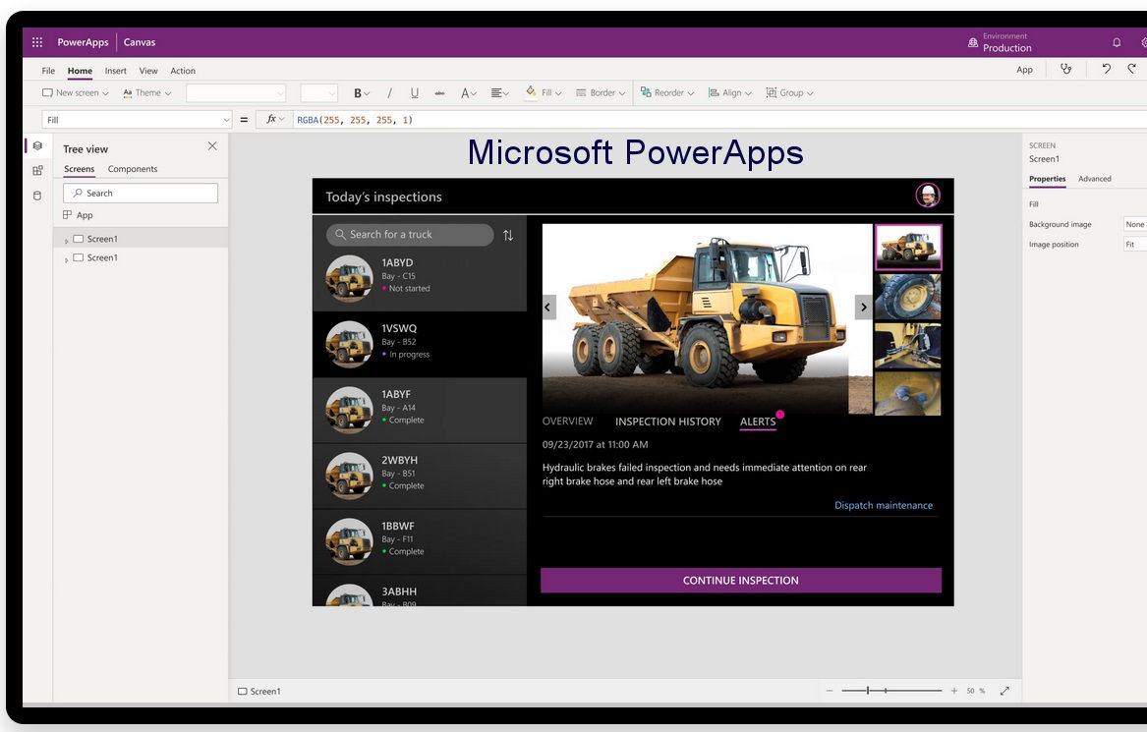Click the Undo arrow icon
The width and height of the screenshot is (1147, 732).
tap(1106, 69)
